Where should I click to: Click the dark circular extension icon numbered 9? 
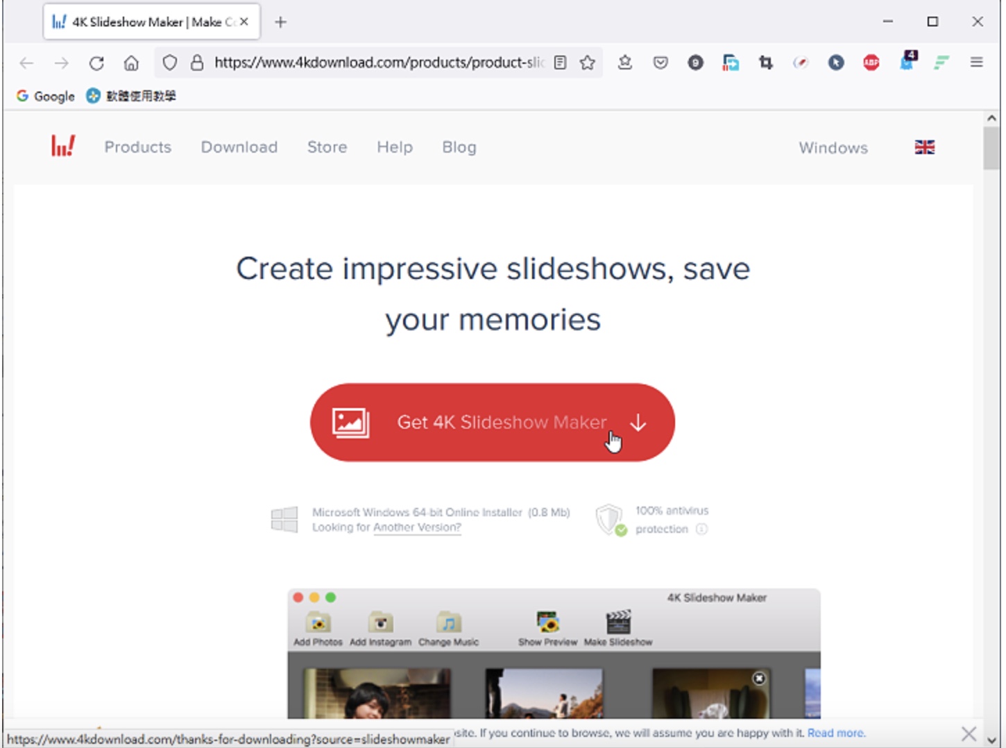pos(695,63)
